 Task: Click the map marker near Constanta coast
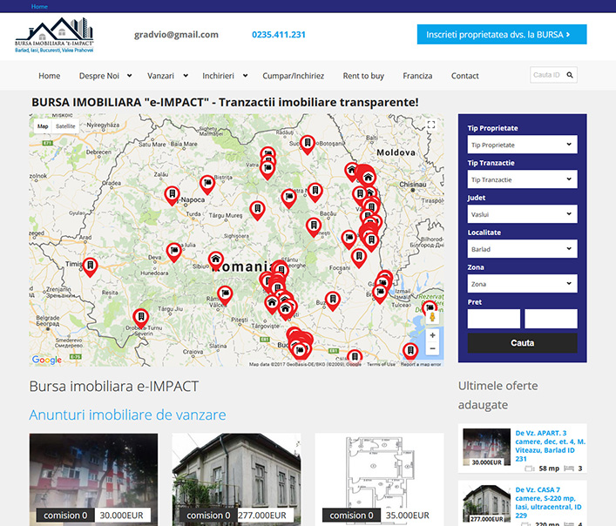410,351
